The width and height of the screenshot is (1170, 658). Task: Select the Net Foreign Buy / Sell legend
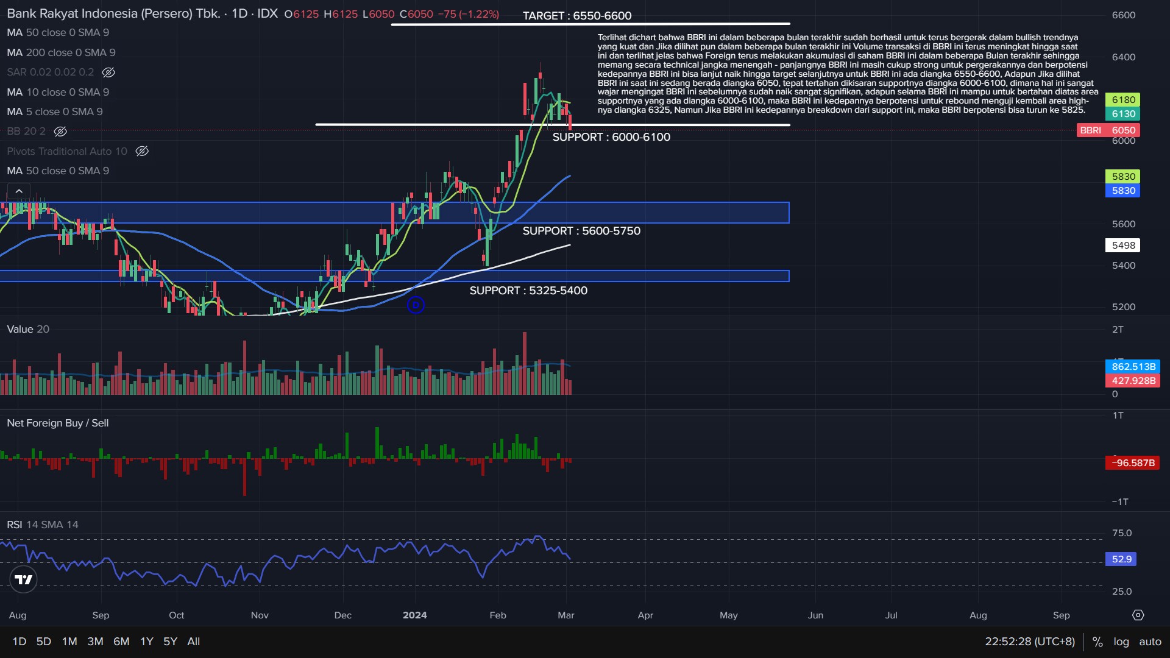tap(57, 423)
